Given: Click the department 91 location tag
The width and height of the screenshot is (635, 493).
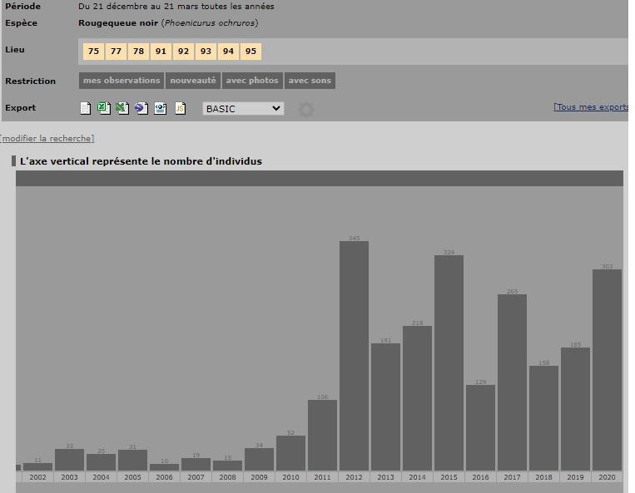Looking at the screenshot, I should (x=161, y=52).
